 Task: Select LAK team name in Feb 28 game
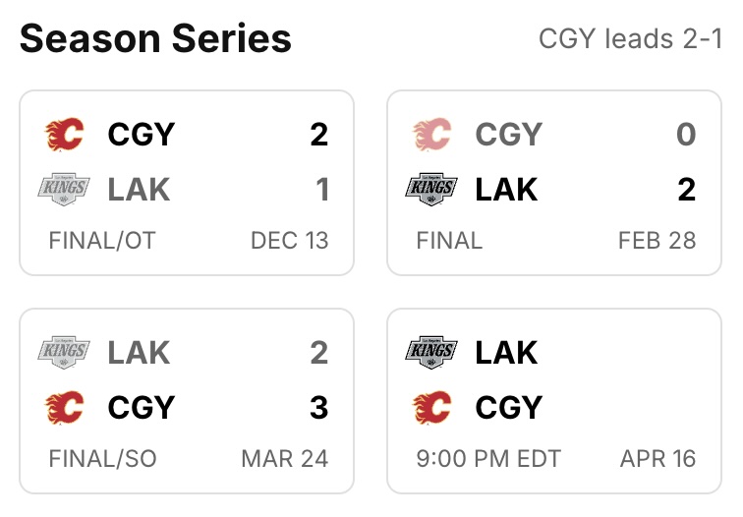pyautogui.click(x=506, y=189)
